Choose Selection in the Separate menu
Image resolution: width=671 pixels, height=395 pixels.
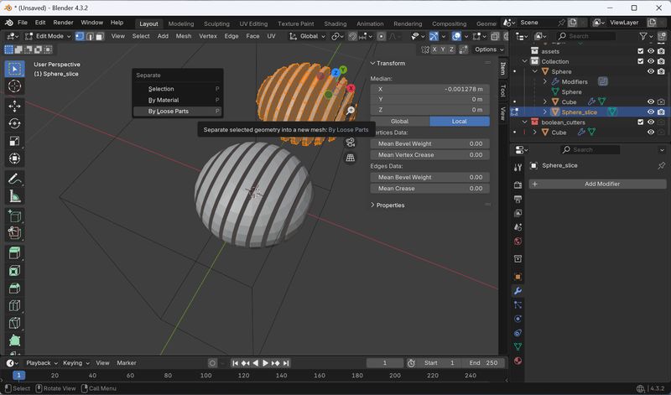[x=178, y=89]
